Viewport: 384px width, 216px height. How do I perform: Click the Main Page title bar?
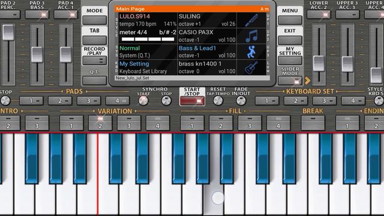pyautogui.click(x=192, y=9)
